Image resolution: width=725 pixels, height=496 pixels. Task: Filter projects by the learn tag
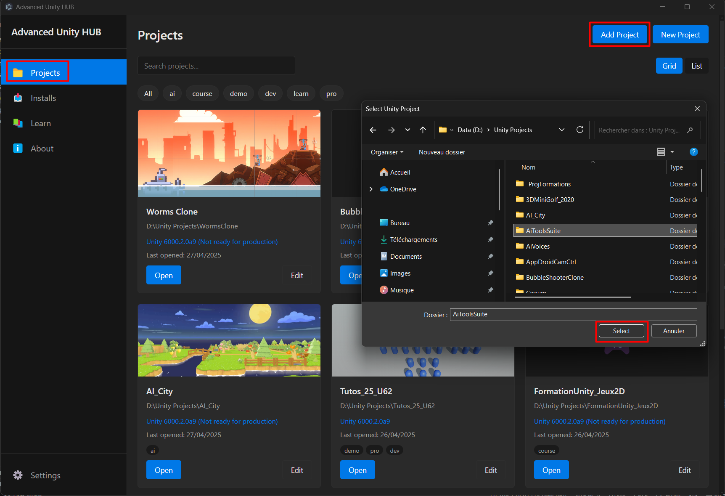pos(301,93)
